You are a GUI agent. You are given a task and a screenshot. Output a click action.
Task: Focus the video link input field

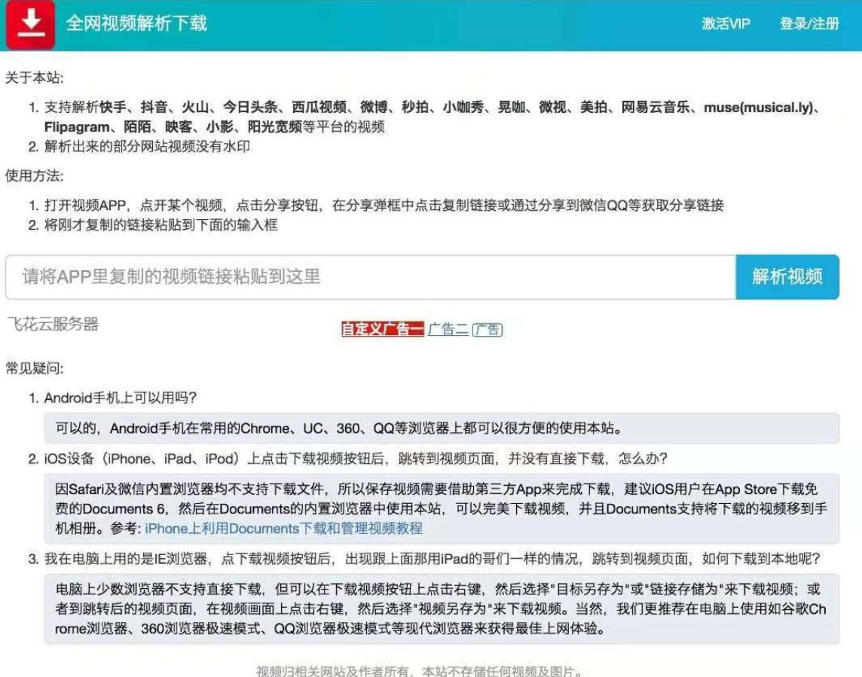click(x=371, y=277)
